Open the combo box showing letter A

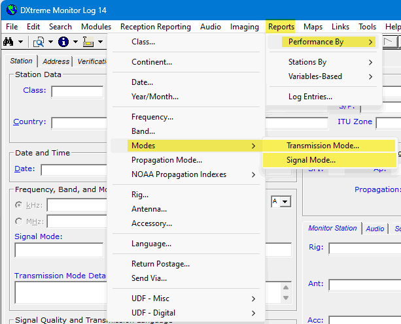pos(285,202)
